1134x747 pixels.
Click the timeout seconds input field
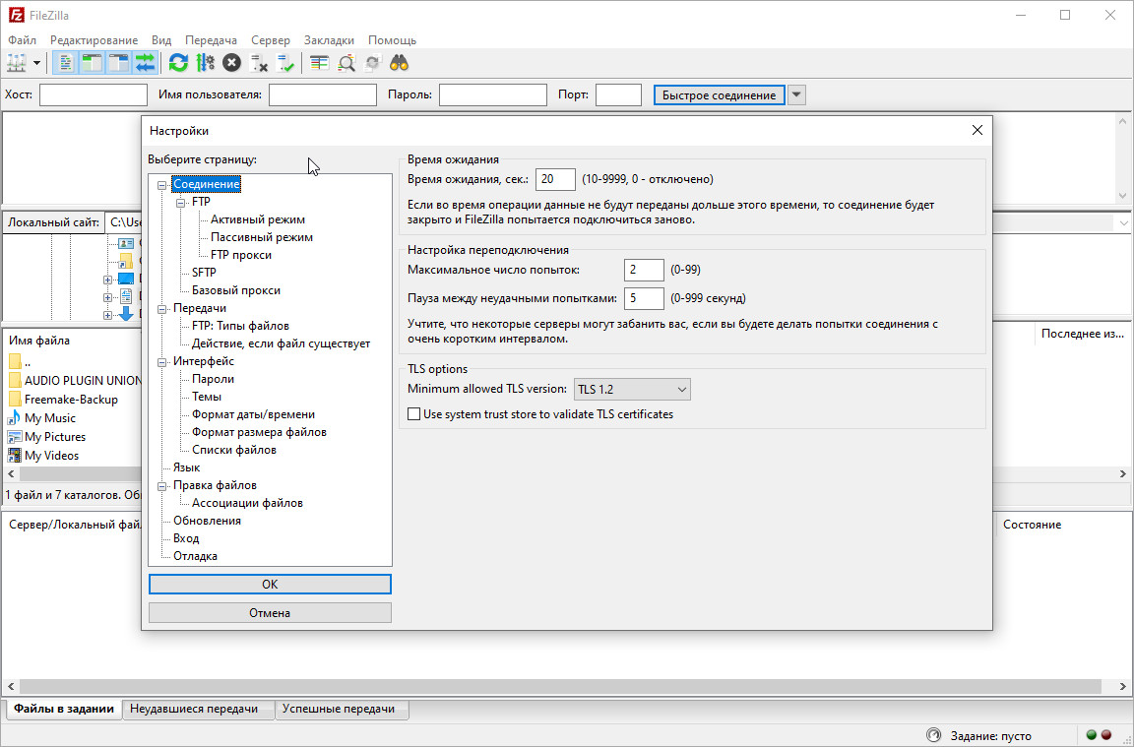click(x=555, y=179)
